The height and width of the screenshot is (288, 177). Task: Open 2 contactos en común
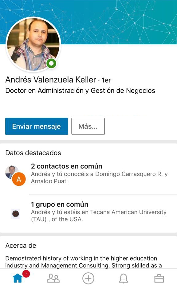(x=66, y=166)
